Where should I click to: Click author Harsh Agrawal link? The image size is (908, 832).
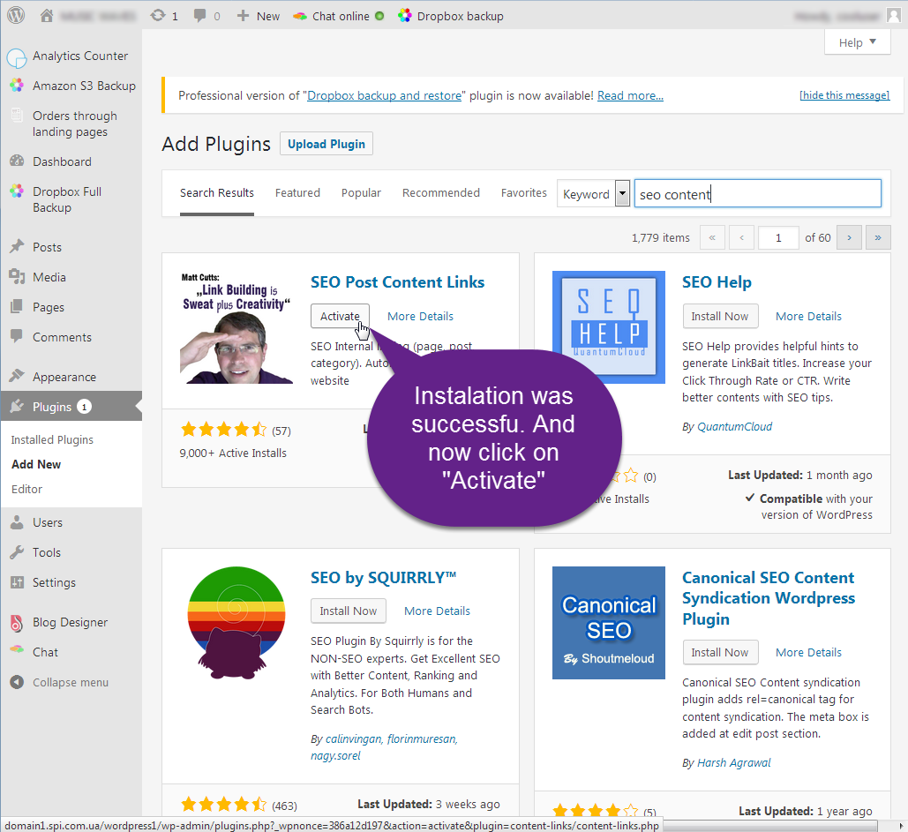[x=733, y=762]
